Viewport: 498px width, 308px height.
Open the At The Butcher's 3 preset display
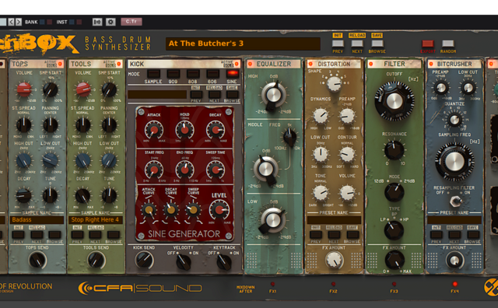coord(243,44)
